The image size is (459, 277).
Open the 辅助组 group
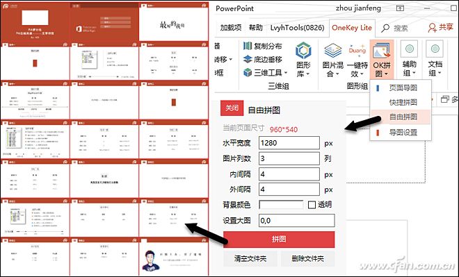[409, 58]
